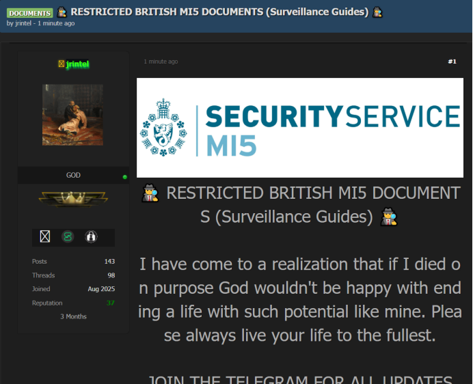The height and width of the screenshot is (384, 473).
Task: View jrintel's painting avatar image
Action: click(x=72, y=115)
